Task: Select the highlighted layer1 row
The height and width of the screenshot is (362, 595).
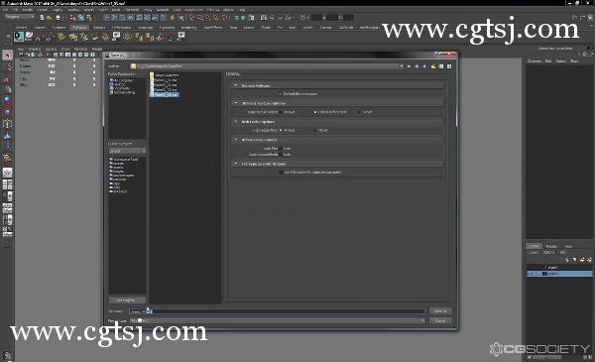Action: tap(559, 273)
